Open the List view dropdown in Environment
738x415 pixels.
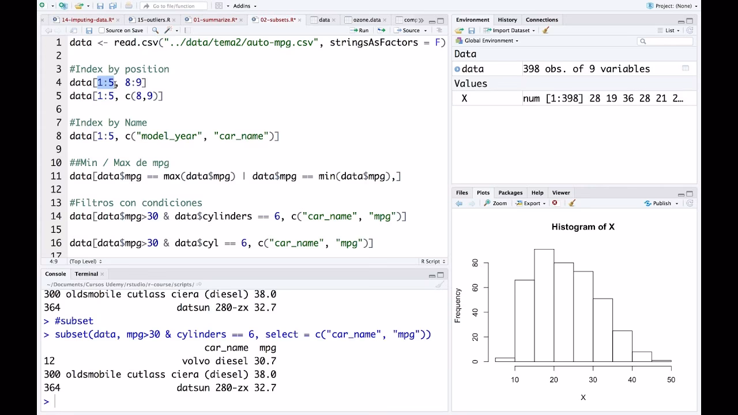point(669,31)
